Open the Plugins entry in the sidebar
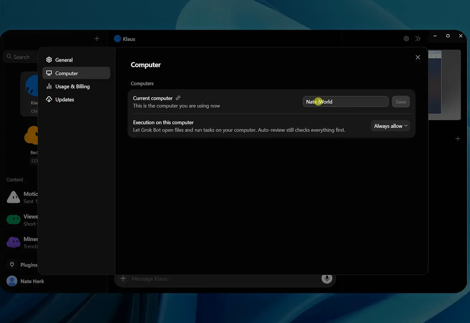 click(22, 265)
